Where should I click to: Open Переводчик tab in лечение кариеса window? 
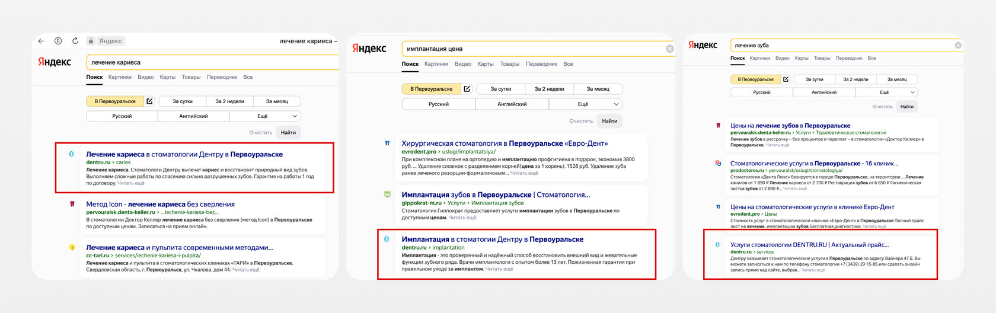(x=222, y=77)
